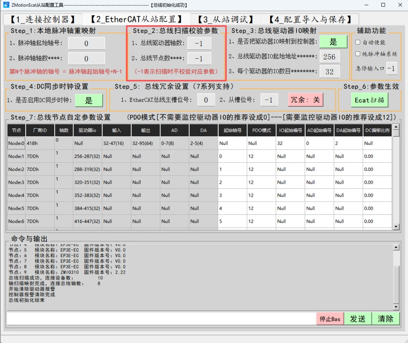Open the 【1_连接控制器】 tab
Screen dimensions: 408x343
[43, 19]
